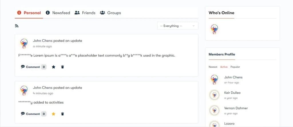Select the Active members filter
Screen dimensions: 293x127
click(224, 67)
